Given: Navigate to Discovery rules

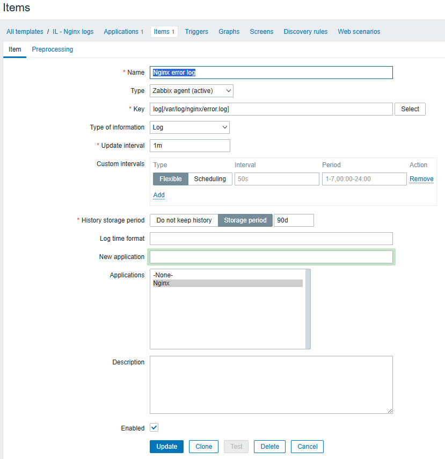Looking at the screenshot, I should [305, 31].
